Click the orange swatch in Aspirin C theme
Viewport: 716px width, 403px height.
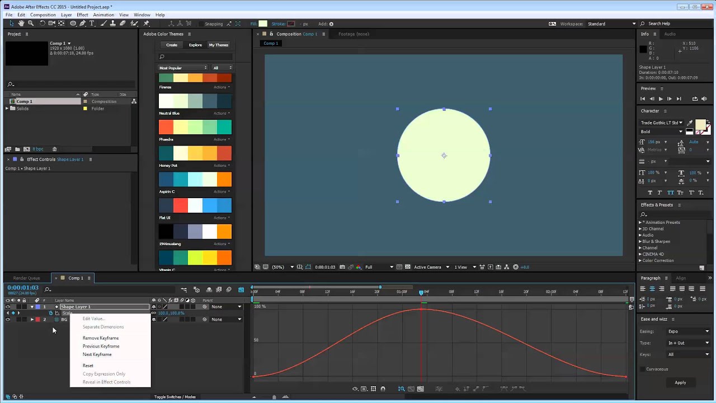point(224,179)
